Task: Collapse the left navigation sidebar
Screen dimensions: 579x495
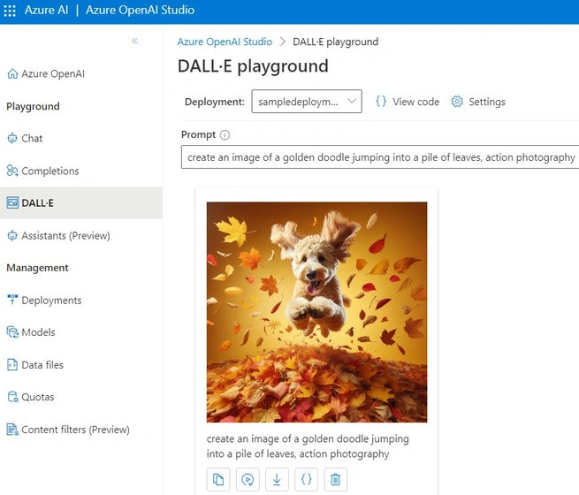Action: coord(135,41)
